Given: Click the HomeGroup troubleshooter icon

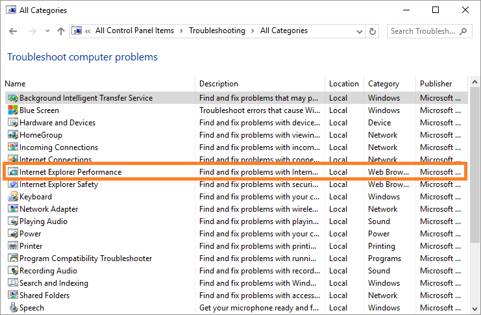Looking at the screenshot, I should click(13, 135).
